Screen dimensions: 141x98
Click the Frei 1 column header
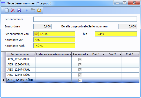click(97, 54)
